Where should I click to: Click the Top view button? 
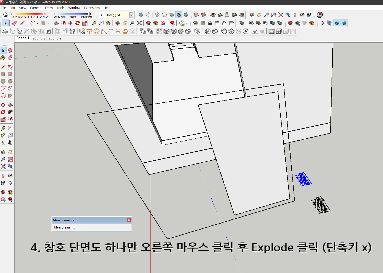click(x=203, y=23)
